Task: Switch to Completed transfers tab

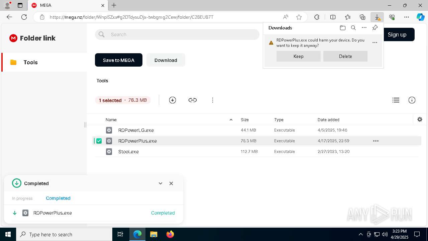Action: pos(58,198)
